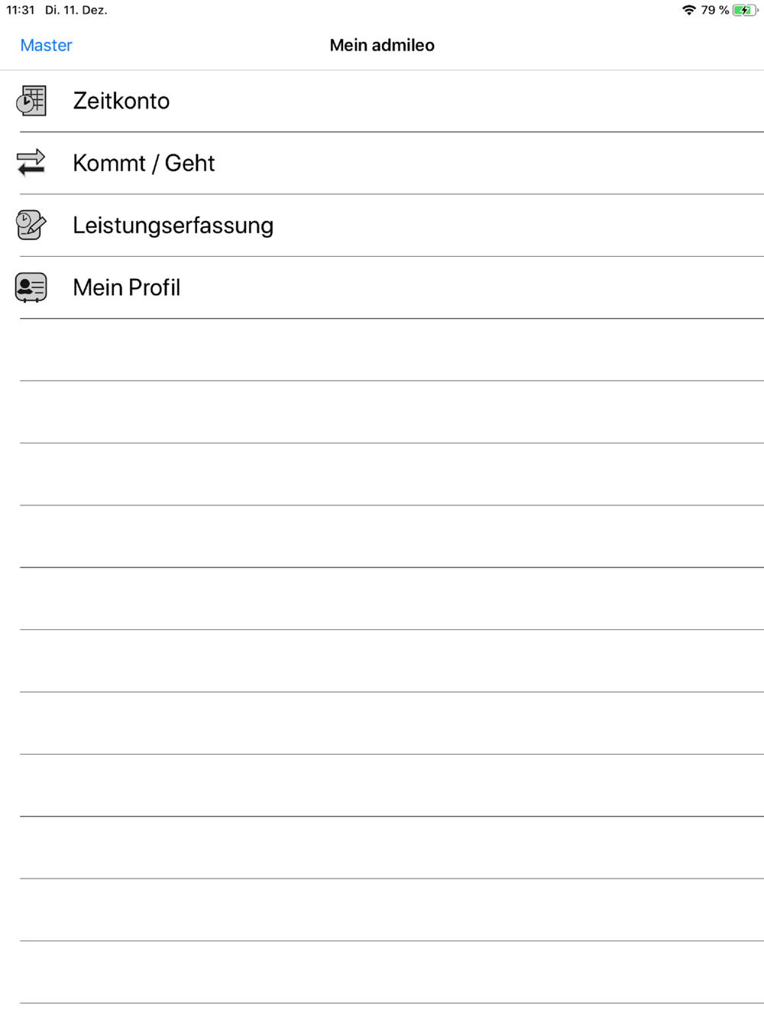Viewport: 764px width, 1020px height.
Task: Tap the 11:31 clock in status bar
Action: tap(21, 10)
